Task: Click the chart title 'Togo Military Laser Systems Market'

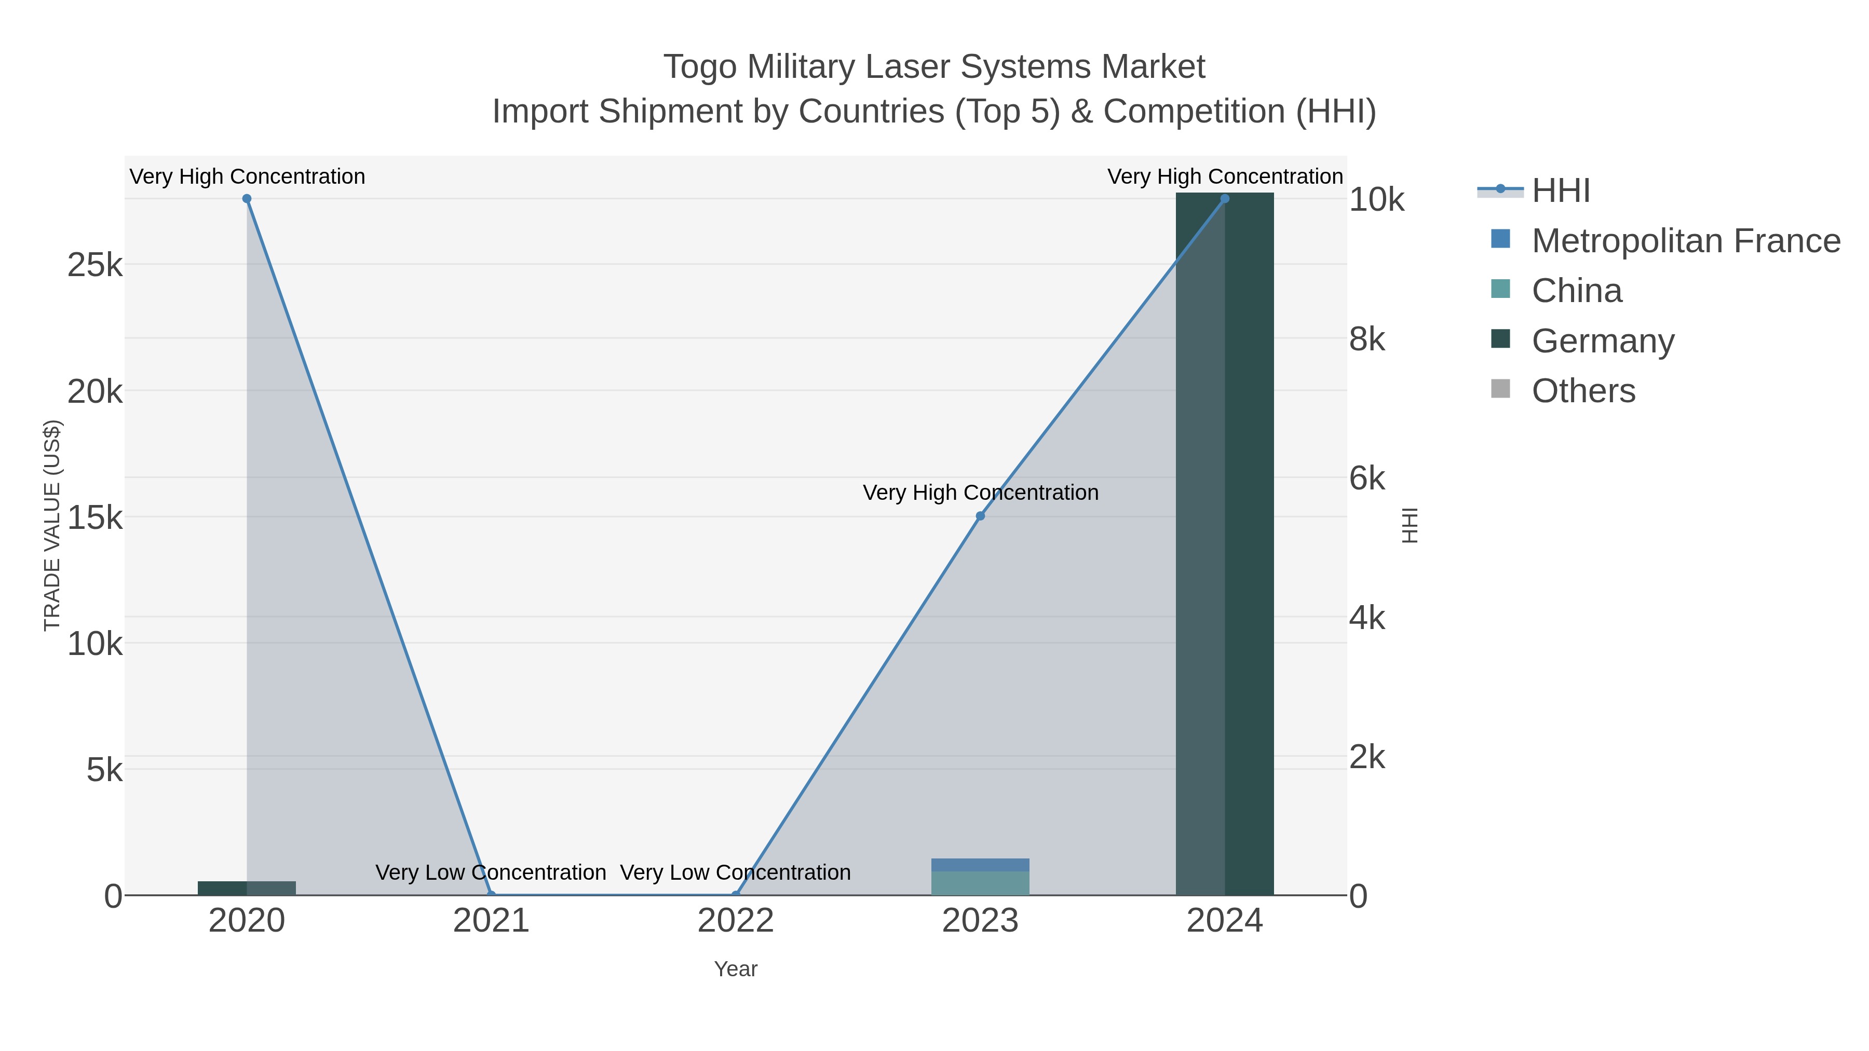Action: (934, 67)
